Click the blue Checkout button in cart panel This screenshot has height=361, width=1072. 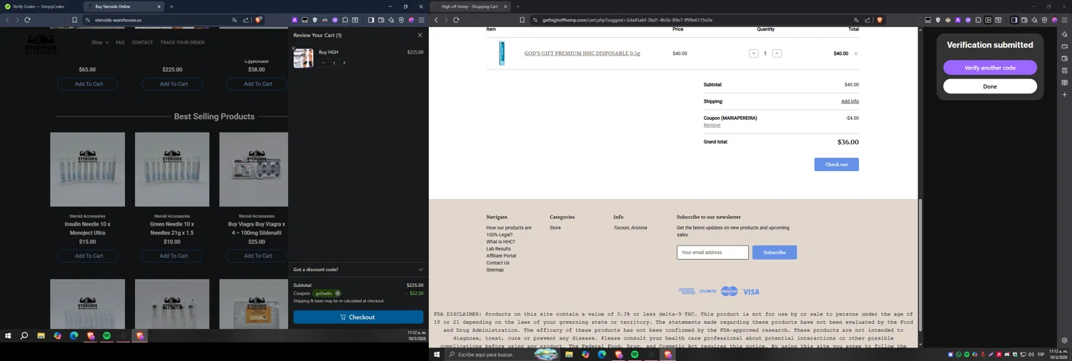click(x=358, y=317)
